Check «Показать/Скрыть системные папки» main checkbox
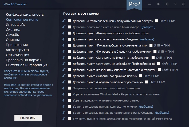Image resolution: width=189 pixels, height=127 pixels. 70,45
